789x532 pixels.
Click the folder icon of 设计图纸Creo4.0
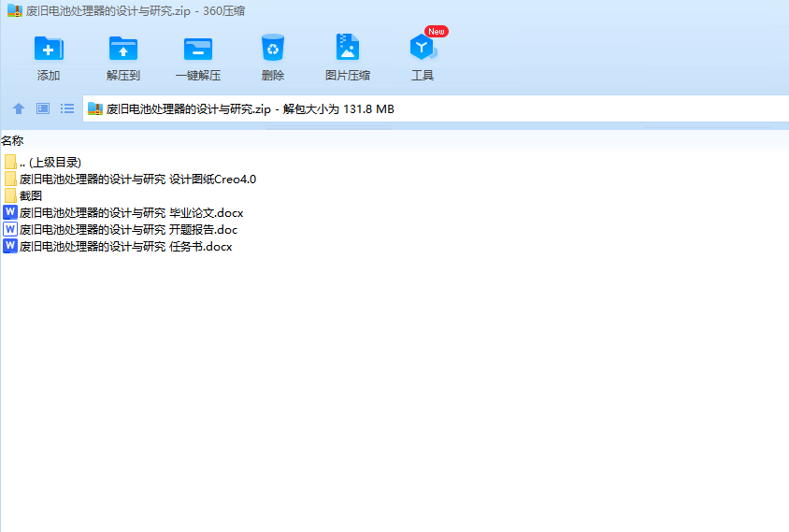point(10,179)
